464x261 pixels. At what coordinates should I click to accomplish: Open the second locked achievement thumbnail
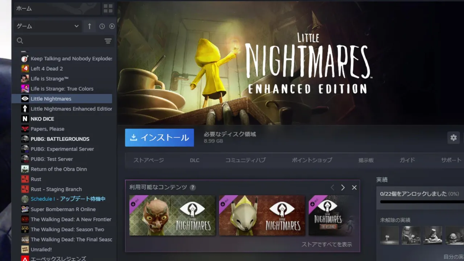[411, 235]
